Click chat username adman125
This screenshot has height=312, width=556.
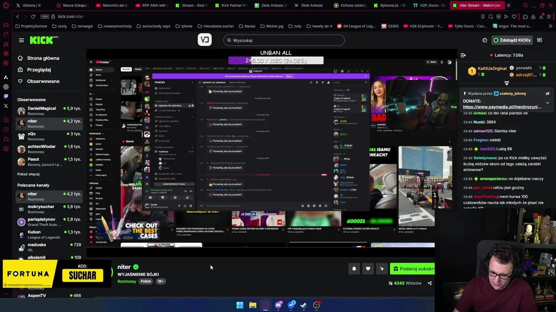[483, 131]
